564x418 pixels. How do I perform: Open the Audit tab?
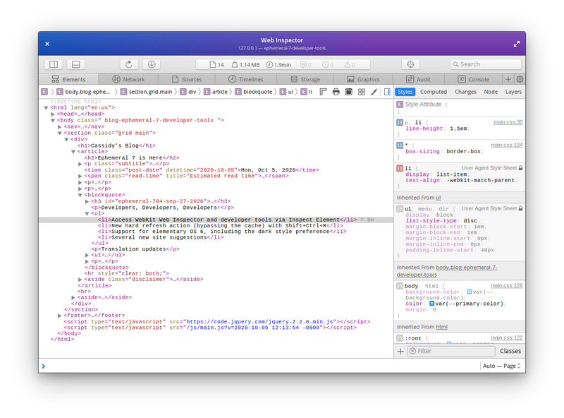point(418,79)
